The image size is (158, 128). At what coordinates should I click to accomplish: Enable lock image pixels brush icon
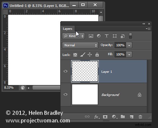[x=83, y=55]
